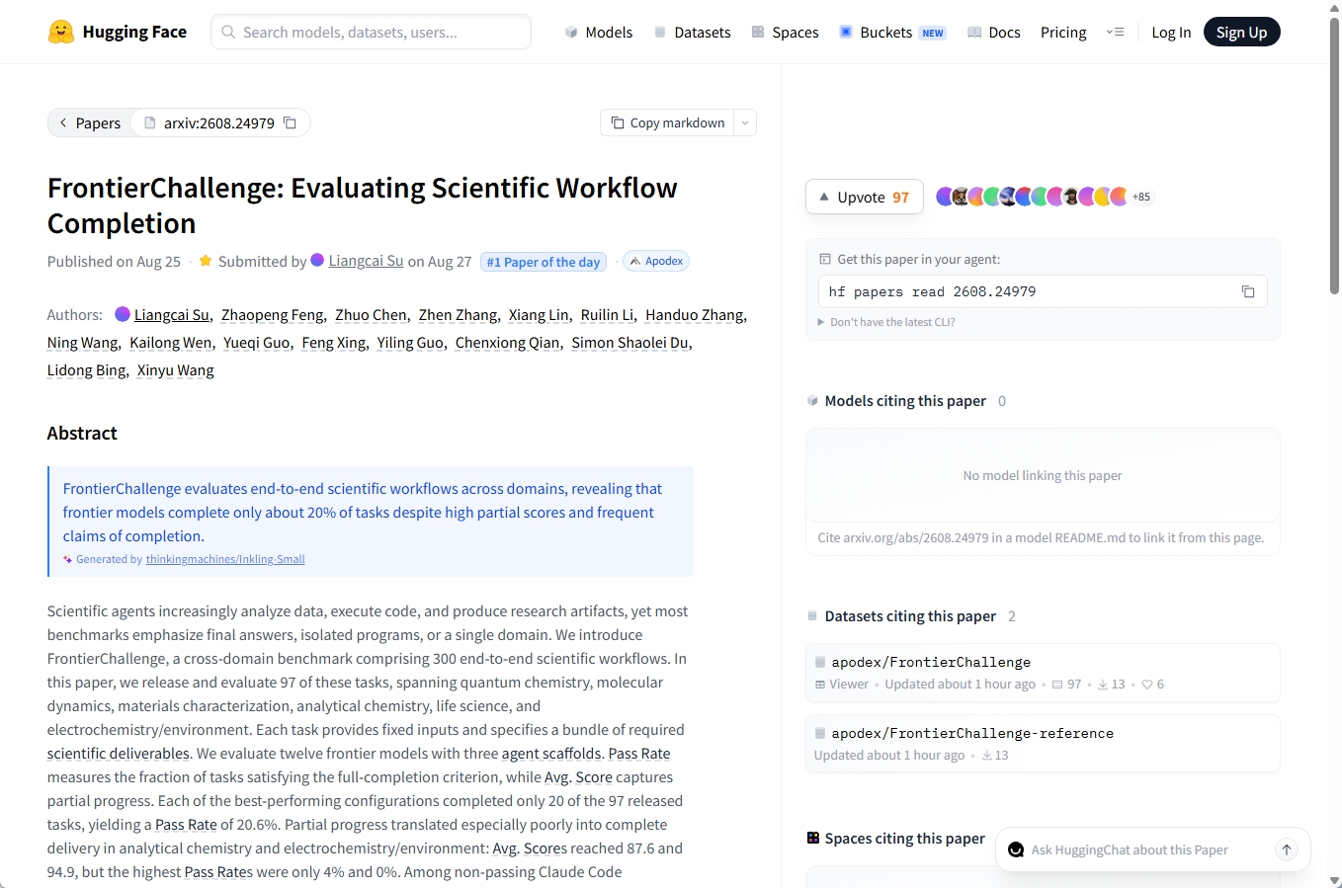1342x888 pixels.
Task: Go back to Papers
Action: (89, 122)
